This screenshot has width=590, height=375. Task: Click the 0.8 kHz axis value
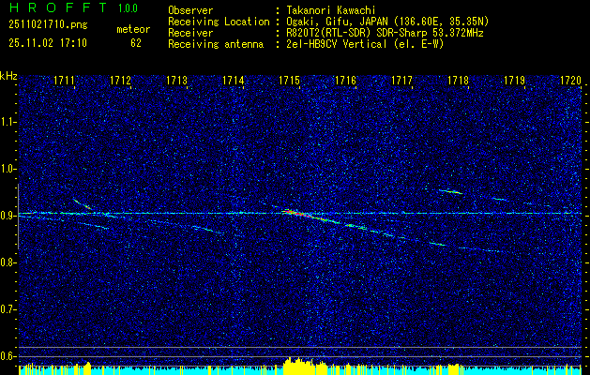pyautogui.click(x=8, y=262)
